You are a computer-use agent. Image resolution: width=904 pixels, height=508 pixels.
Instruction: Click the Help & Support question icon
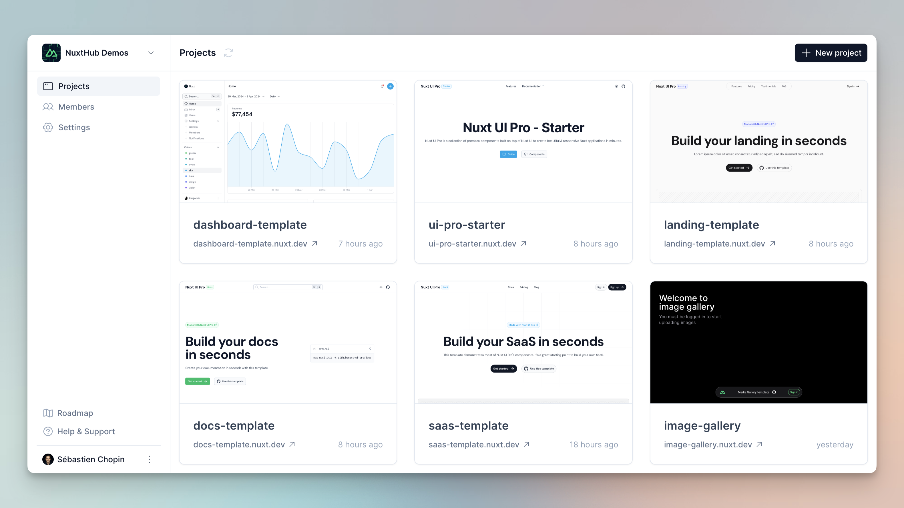point(48,431)
